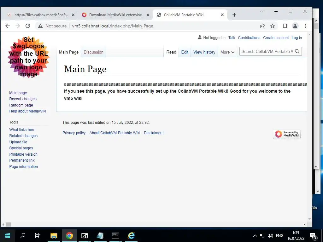The height and width of the screenshot is (242, 323).
Task: Open Related changes link
Action: click(23, 136)
